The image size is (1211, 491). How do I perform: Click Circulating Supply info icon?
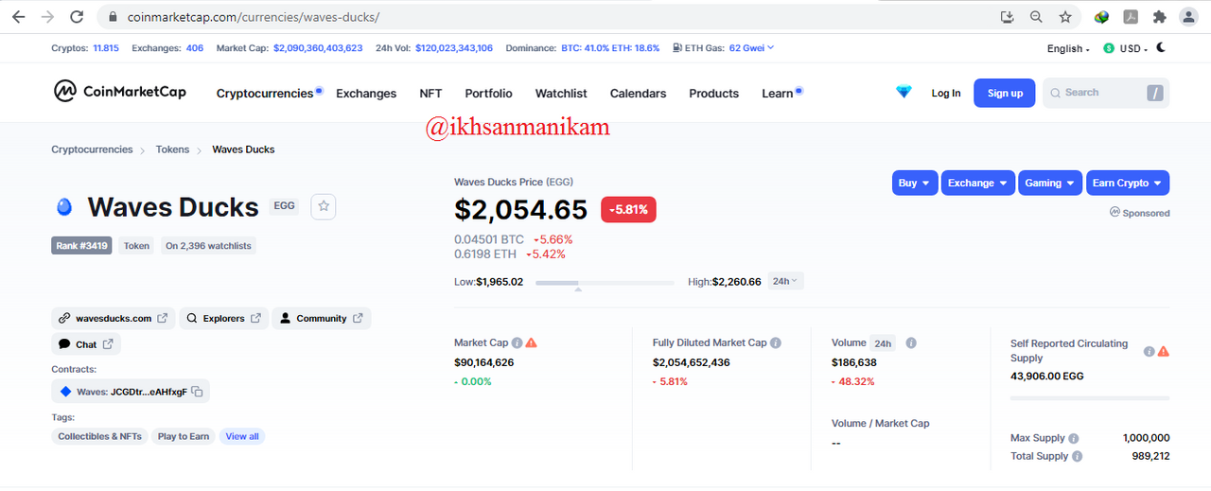1149,351
